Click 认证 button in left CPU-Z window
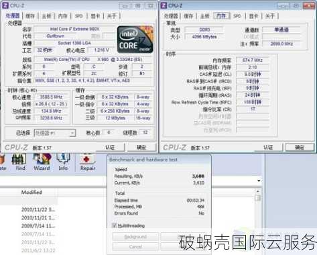This screenshot has width=317, height=255. pyautogui.click(x=109, y=148)
